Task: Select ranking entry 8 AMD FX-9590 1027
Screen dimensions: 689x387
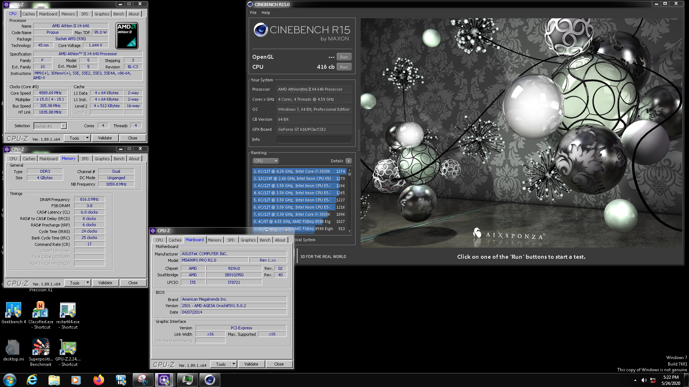Action: pyautogui.click(x=299, y=221)
